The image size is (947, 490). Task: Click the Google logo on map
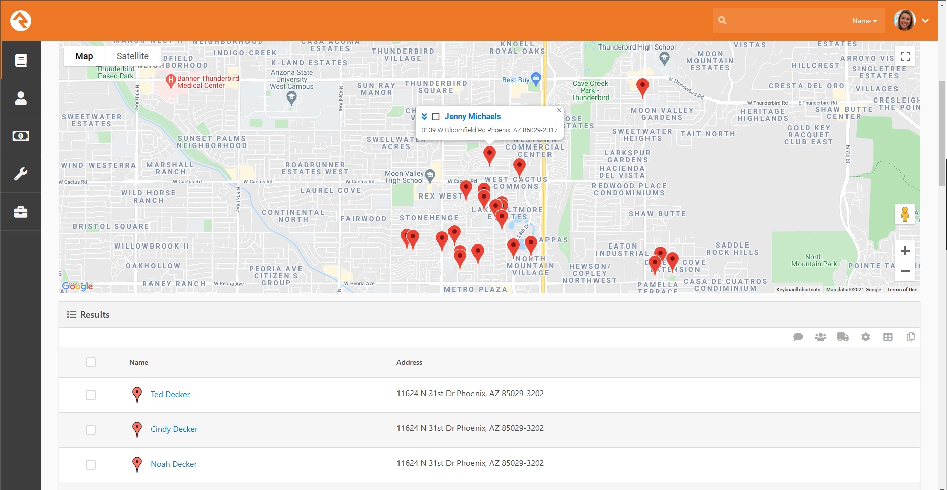click(77, 286)
